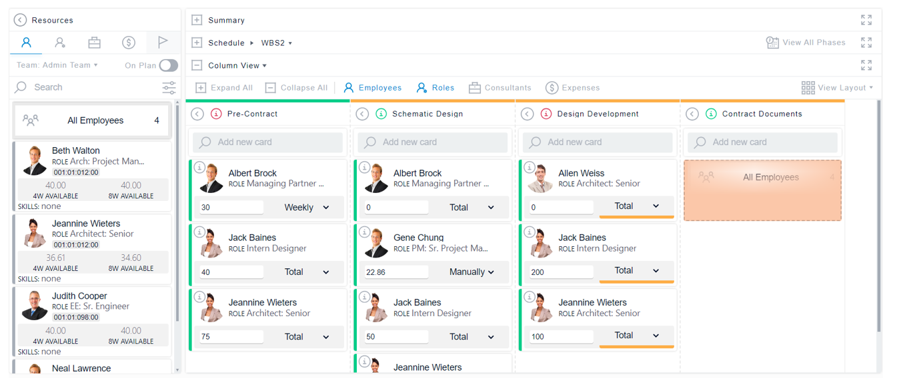Select the Roles icon in the left sidebar

60,41
